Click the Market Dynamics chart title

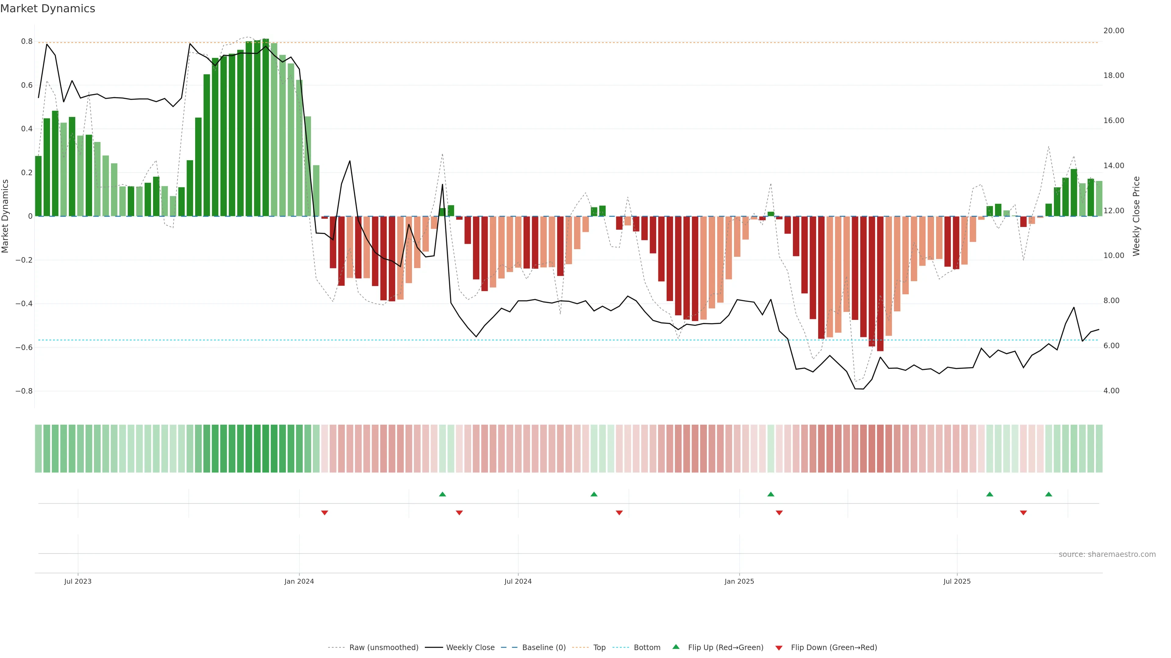point(48,9)
